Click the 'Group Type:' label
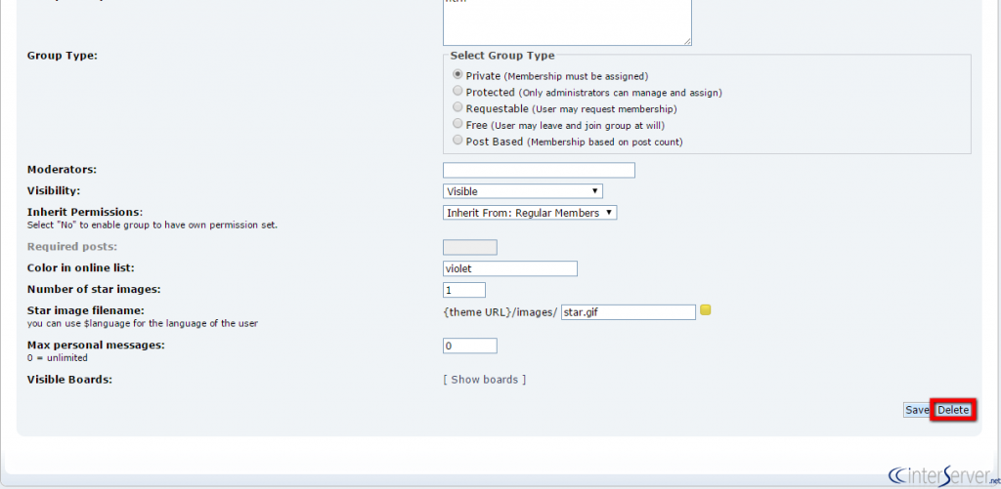Screen dimensions: 1001x489 [62, 56]
